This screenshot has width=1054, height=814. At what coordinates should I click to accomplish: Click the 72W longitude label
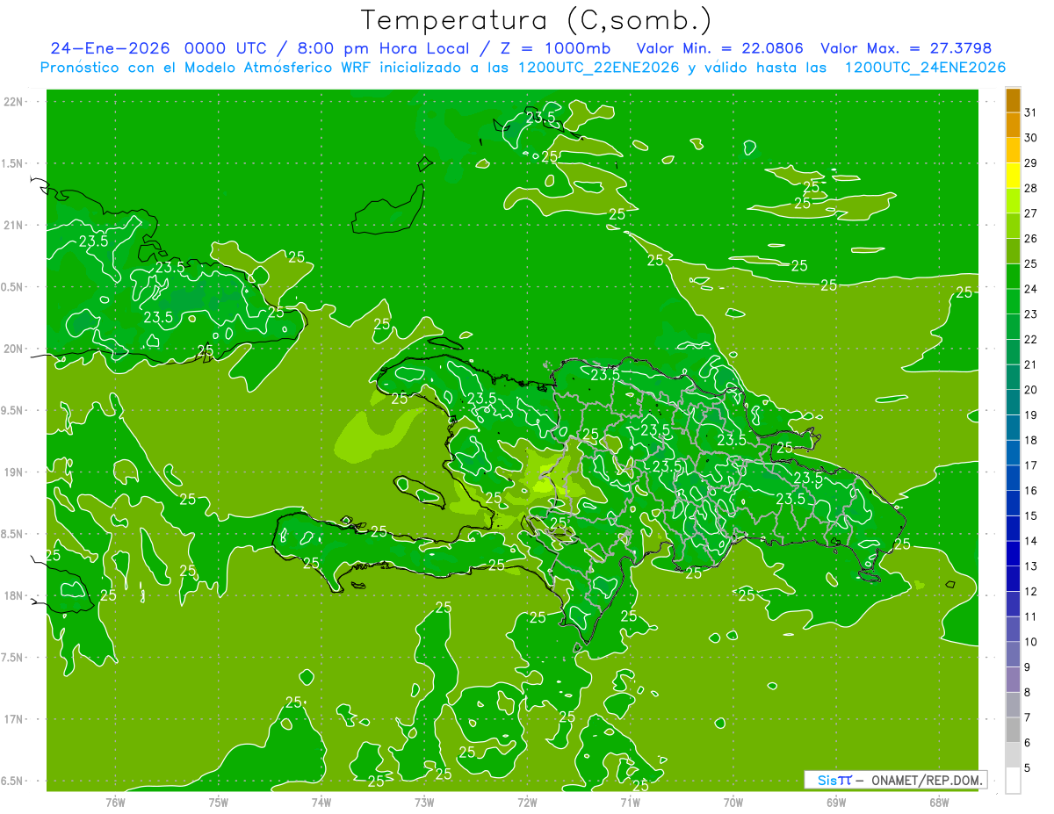[x=527, y=802]
